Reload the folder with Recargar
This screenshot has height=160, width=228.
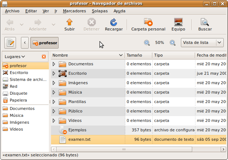[x=113, y=22]
